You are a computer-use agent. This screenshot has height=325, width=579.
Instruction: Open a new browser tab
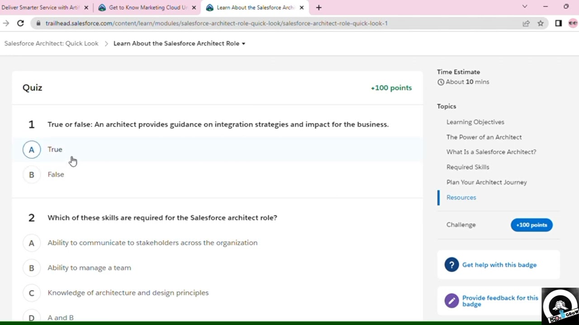pyautogui.click(x=318, y=8)
